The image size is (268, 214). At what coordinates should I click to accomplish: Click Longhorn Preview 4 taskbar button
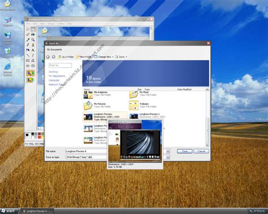(x=37, y=211)
